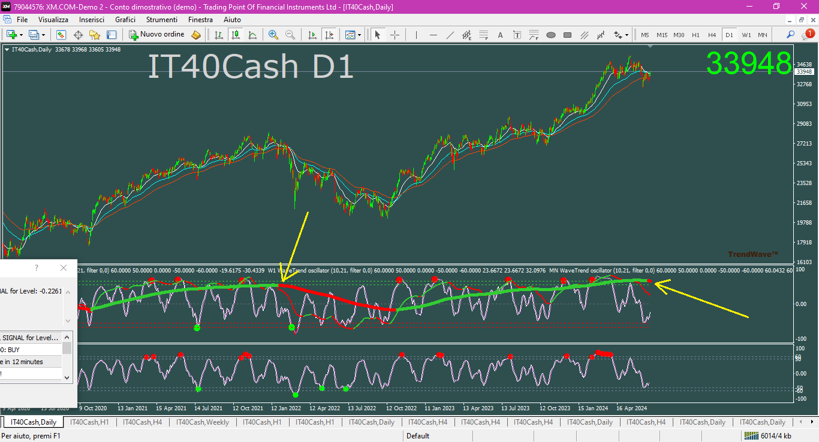Click the alert dialog help question mark
Viewport: 819px width, 442px height.
37,268
